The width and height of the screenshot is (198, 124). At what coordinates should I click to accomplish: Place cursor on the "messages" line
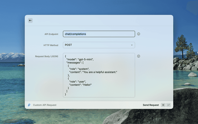(75, 62)
